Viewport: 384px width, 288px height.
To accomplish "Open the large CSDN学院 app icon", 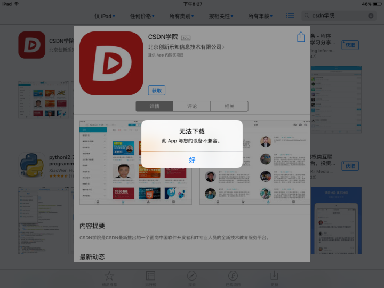I will pyautogui.click(x=111, y=63).
